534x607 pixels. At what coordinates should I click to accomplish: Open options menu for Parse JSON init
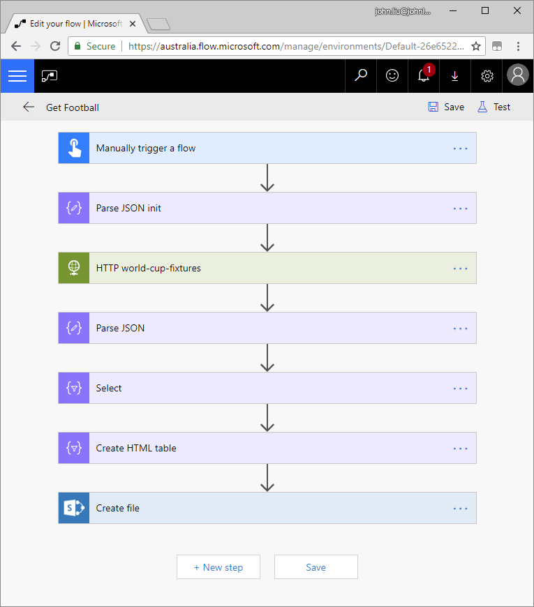coord(460,208)
